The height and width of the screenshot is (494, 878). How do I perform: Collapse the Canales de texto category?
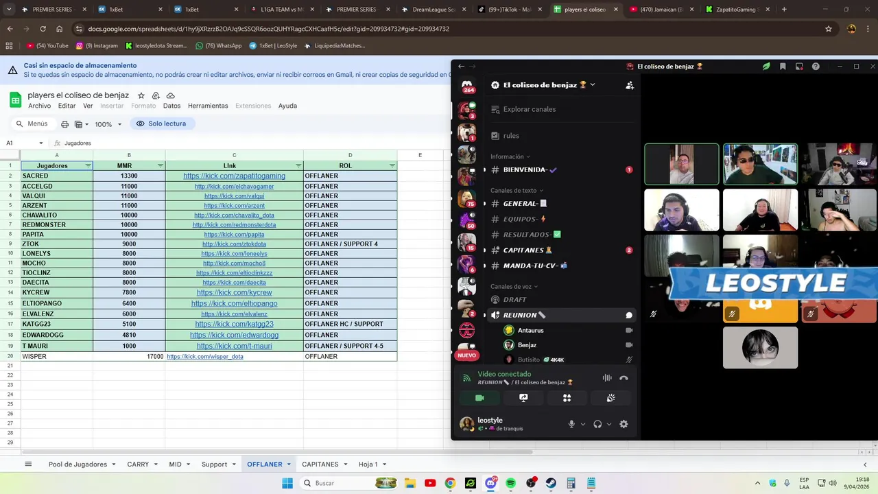click(517, 190)
